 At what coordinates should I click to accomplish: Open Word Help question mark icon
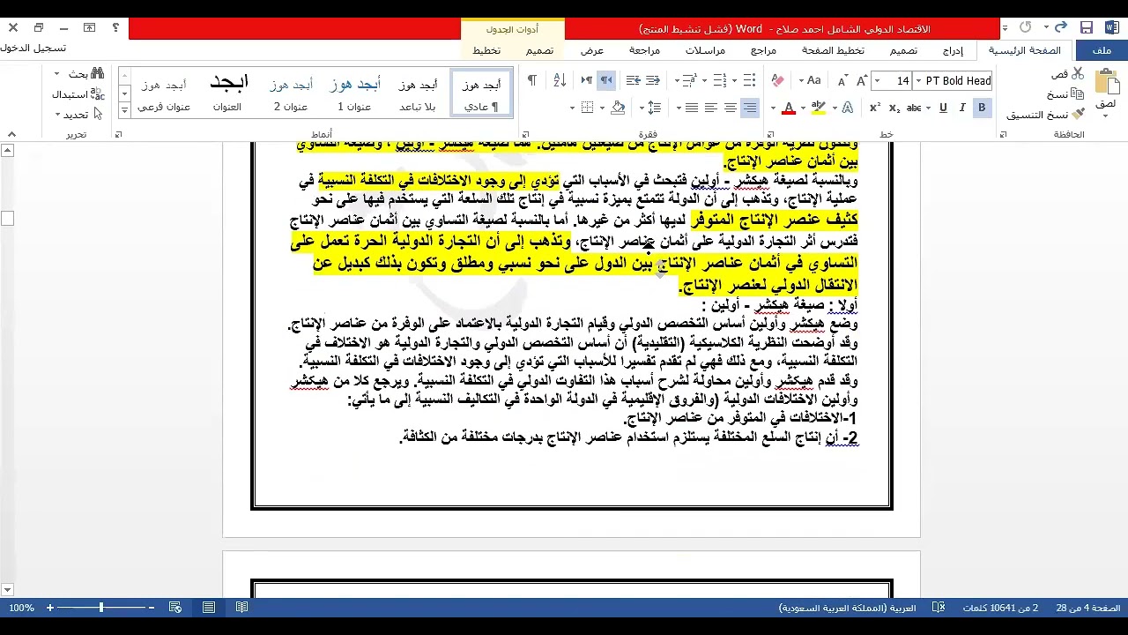(115, 28)
